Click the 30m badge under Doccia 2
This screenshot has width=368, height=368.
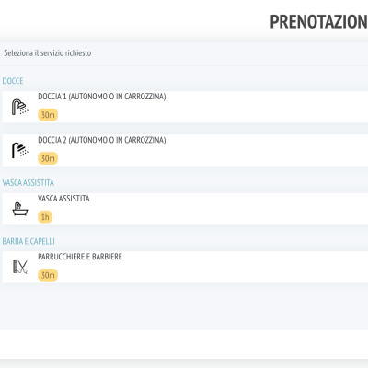pos(48,158)
